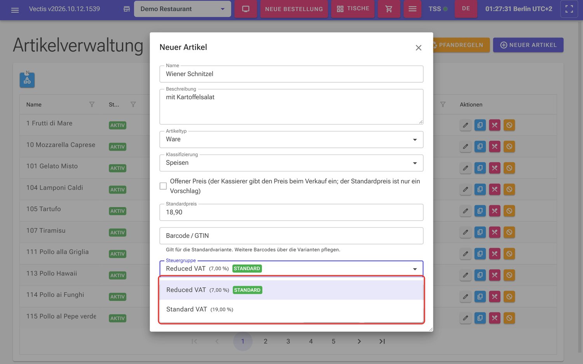Deactivate the 104 Lamponi Caldi article
Screen dimensions: 583x364
point(509,189)
